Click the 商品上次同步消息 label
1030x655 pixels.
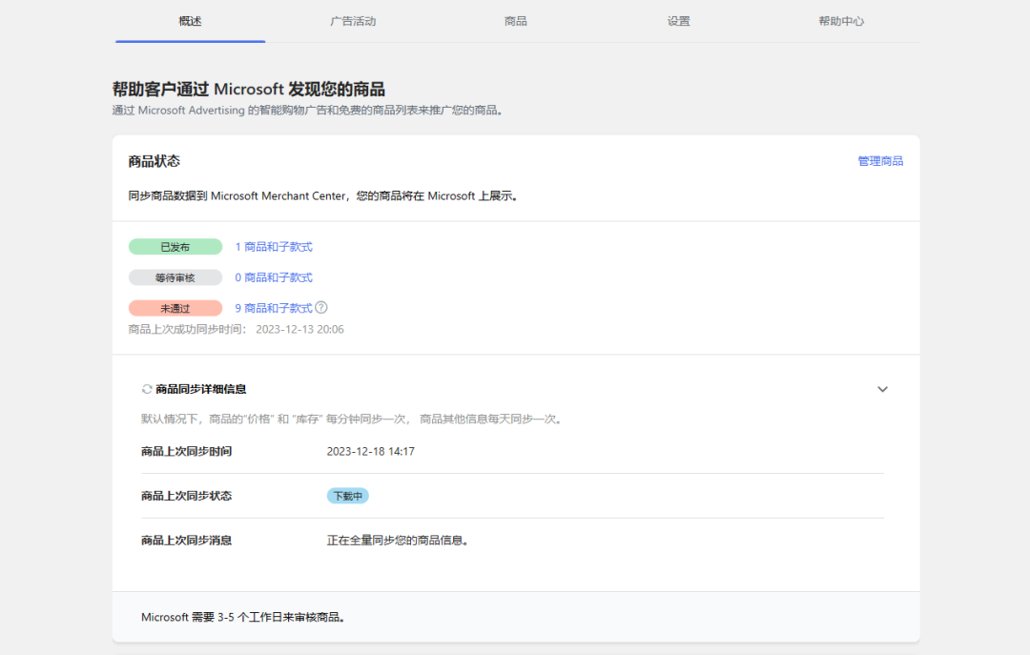click(187, 541)
